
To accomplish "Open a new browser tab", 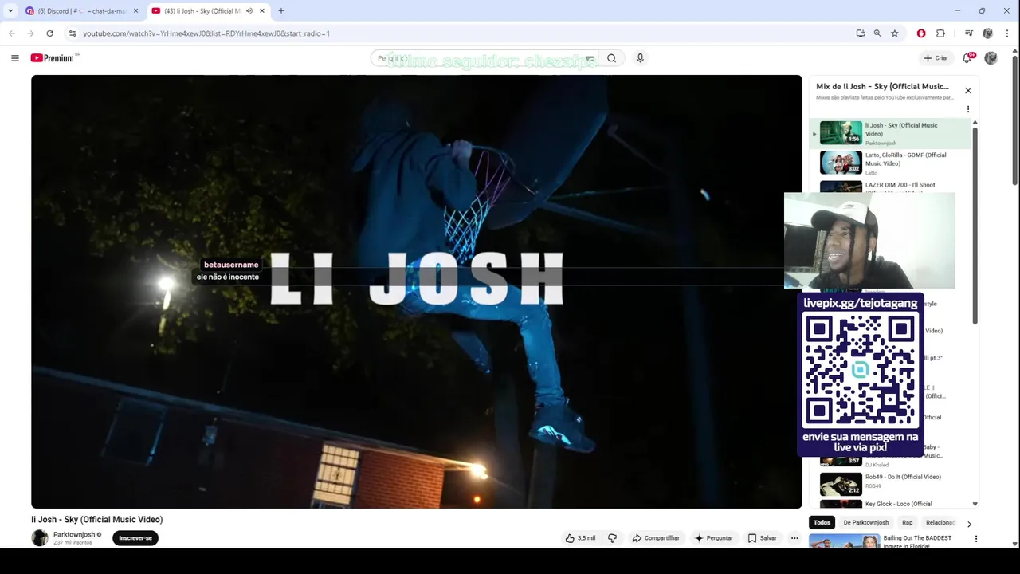I will (x=280, y=11).
